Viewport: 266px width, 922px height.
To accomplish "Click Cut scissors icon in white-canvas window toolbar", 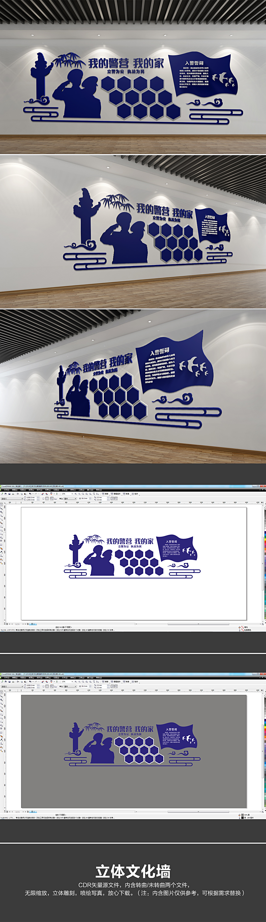I will pyautogui.click(x=17, y=494).
